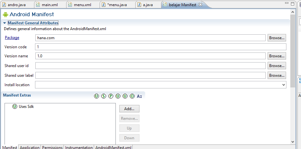Click the 'Version code' label
The width and height of the screenshot is (301, 149).
coord(16,47)
